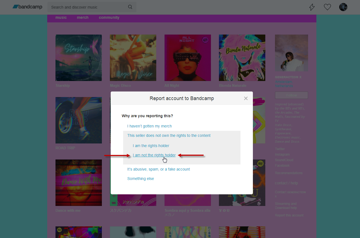Click the "Amsterdam, Netherlands" location text
Image resolution: width=360 pixels, height=238 pixels.
pos(284,84)
